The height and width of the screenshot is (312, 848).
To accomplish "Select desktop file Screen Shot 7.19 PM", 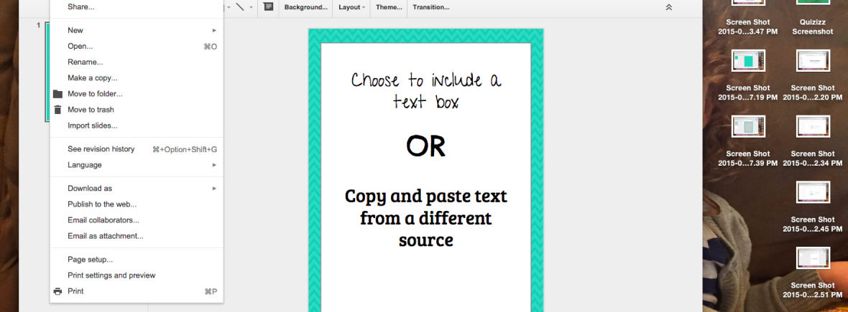I will tap(748, 75).
